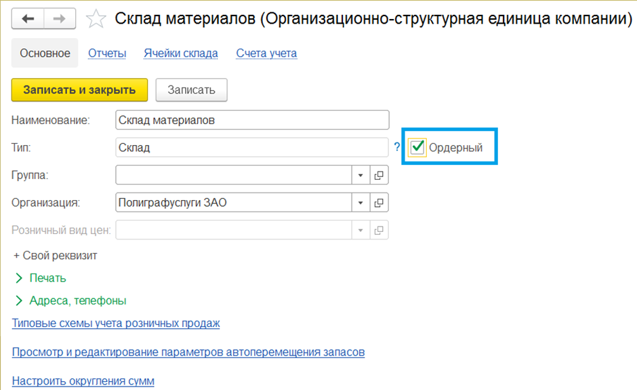Open the Ячейки склада tab
The width and height of the screenshot is (637, 390).
point(181,54)
